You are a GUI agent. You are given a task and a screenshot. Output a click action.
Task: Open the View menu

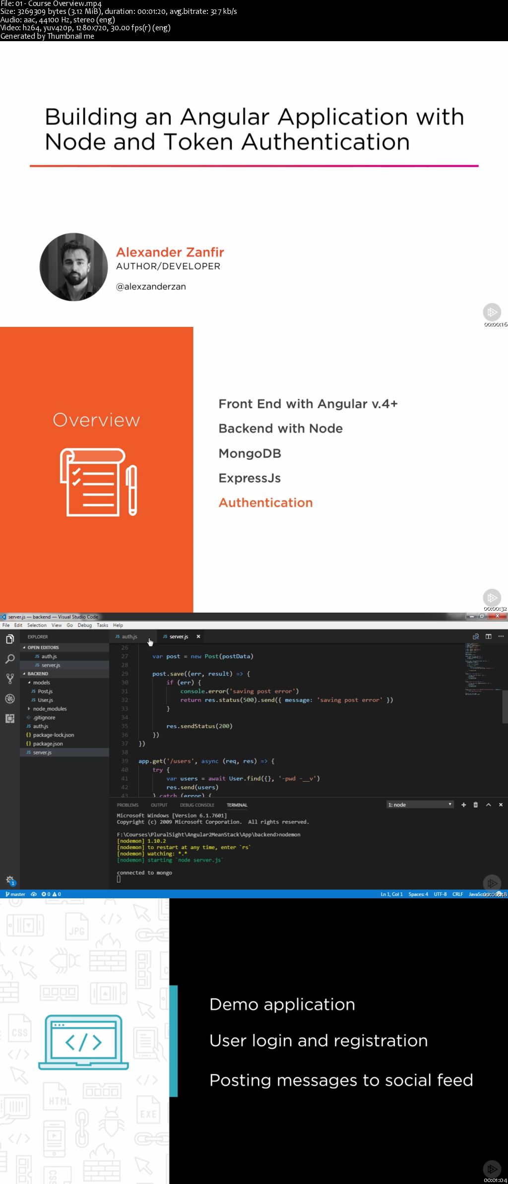[x=57, y=625]
